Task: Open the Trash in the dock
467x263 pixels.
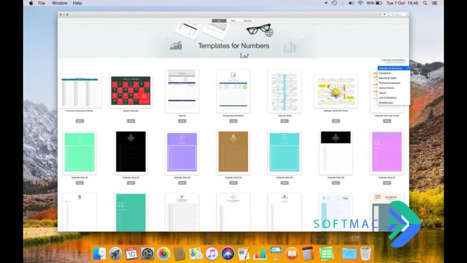Action: point(365,254)
